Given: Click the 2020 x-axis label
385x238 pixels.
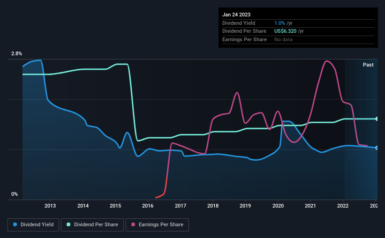Looking at the screenshot, I should (278, 206).
